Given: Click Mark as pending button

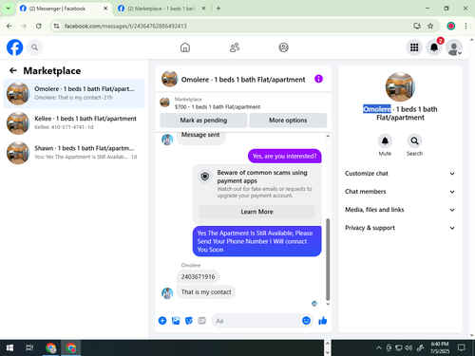Looking at the screenshot, I should pos(203,121).
